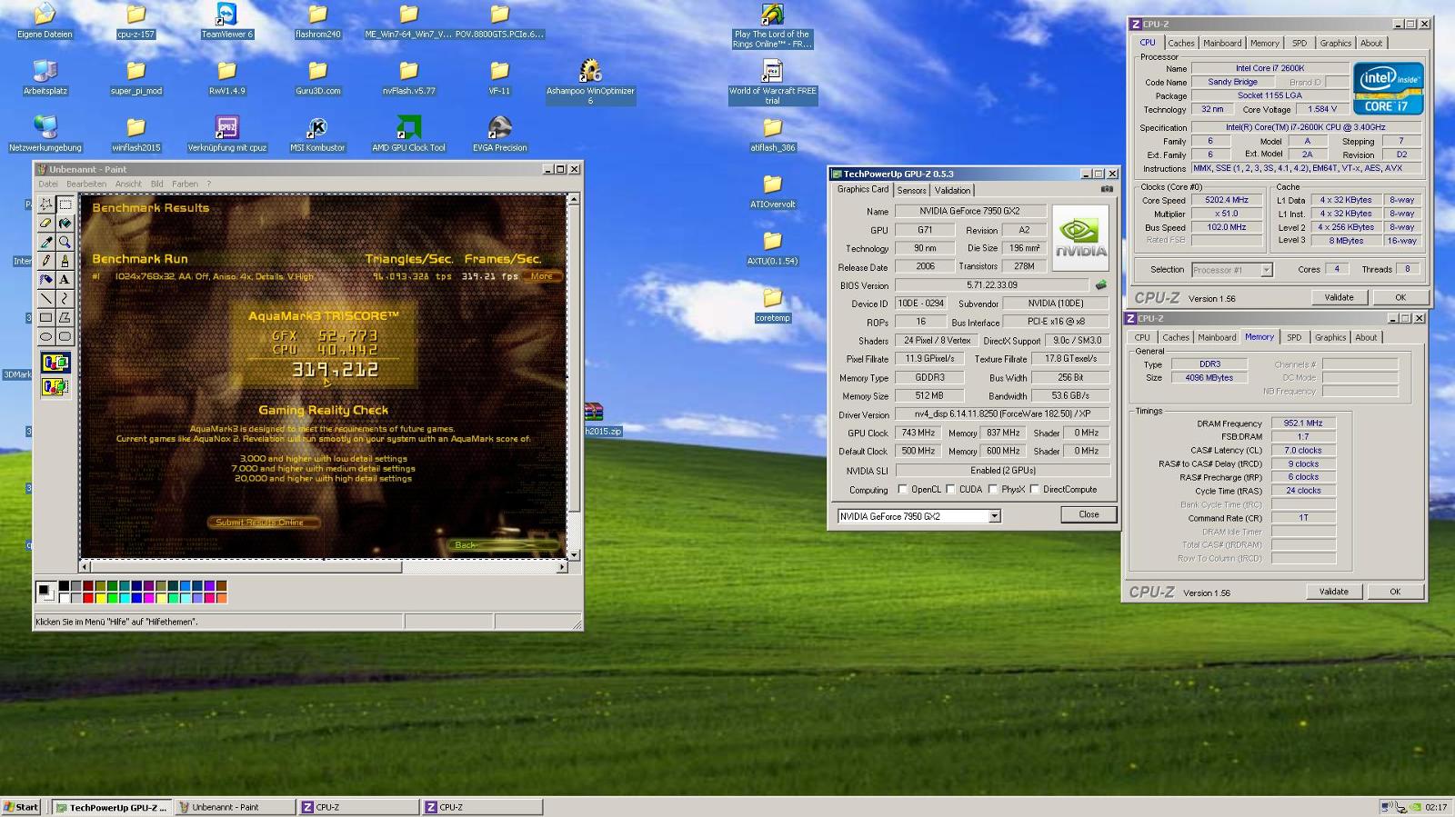Open the SPD tab in top CPU-Z window
The width and height of the screenshot is (1455, 817).
(1299, 43)
